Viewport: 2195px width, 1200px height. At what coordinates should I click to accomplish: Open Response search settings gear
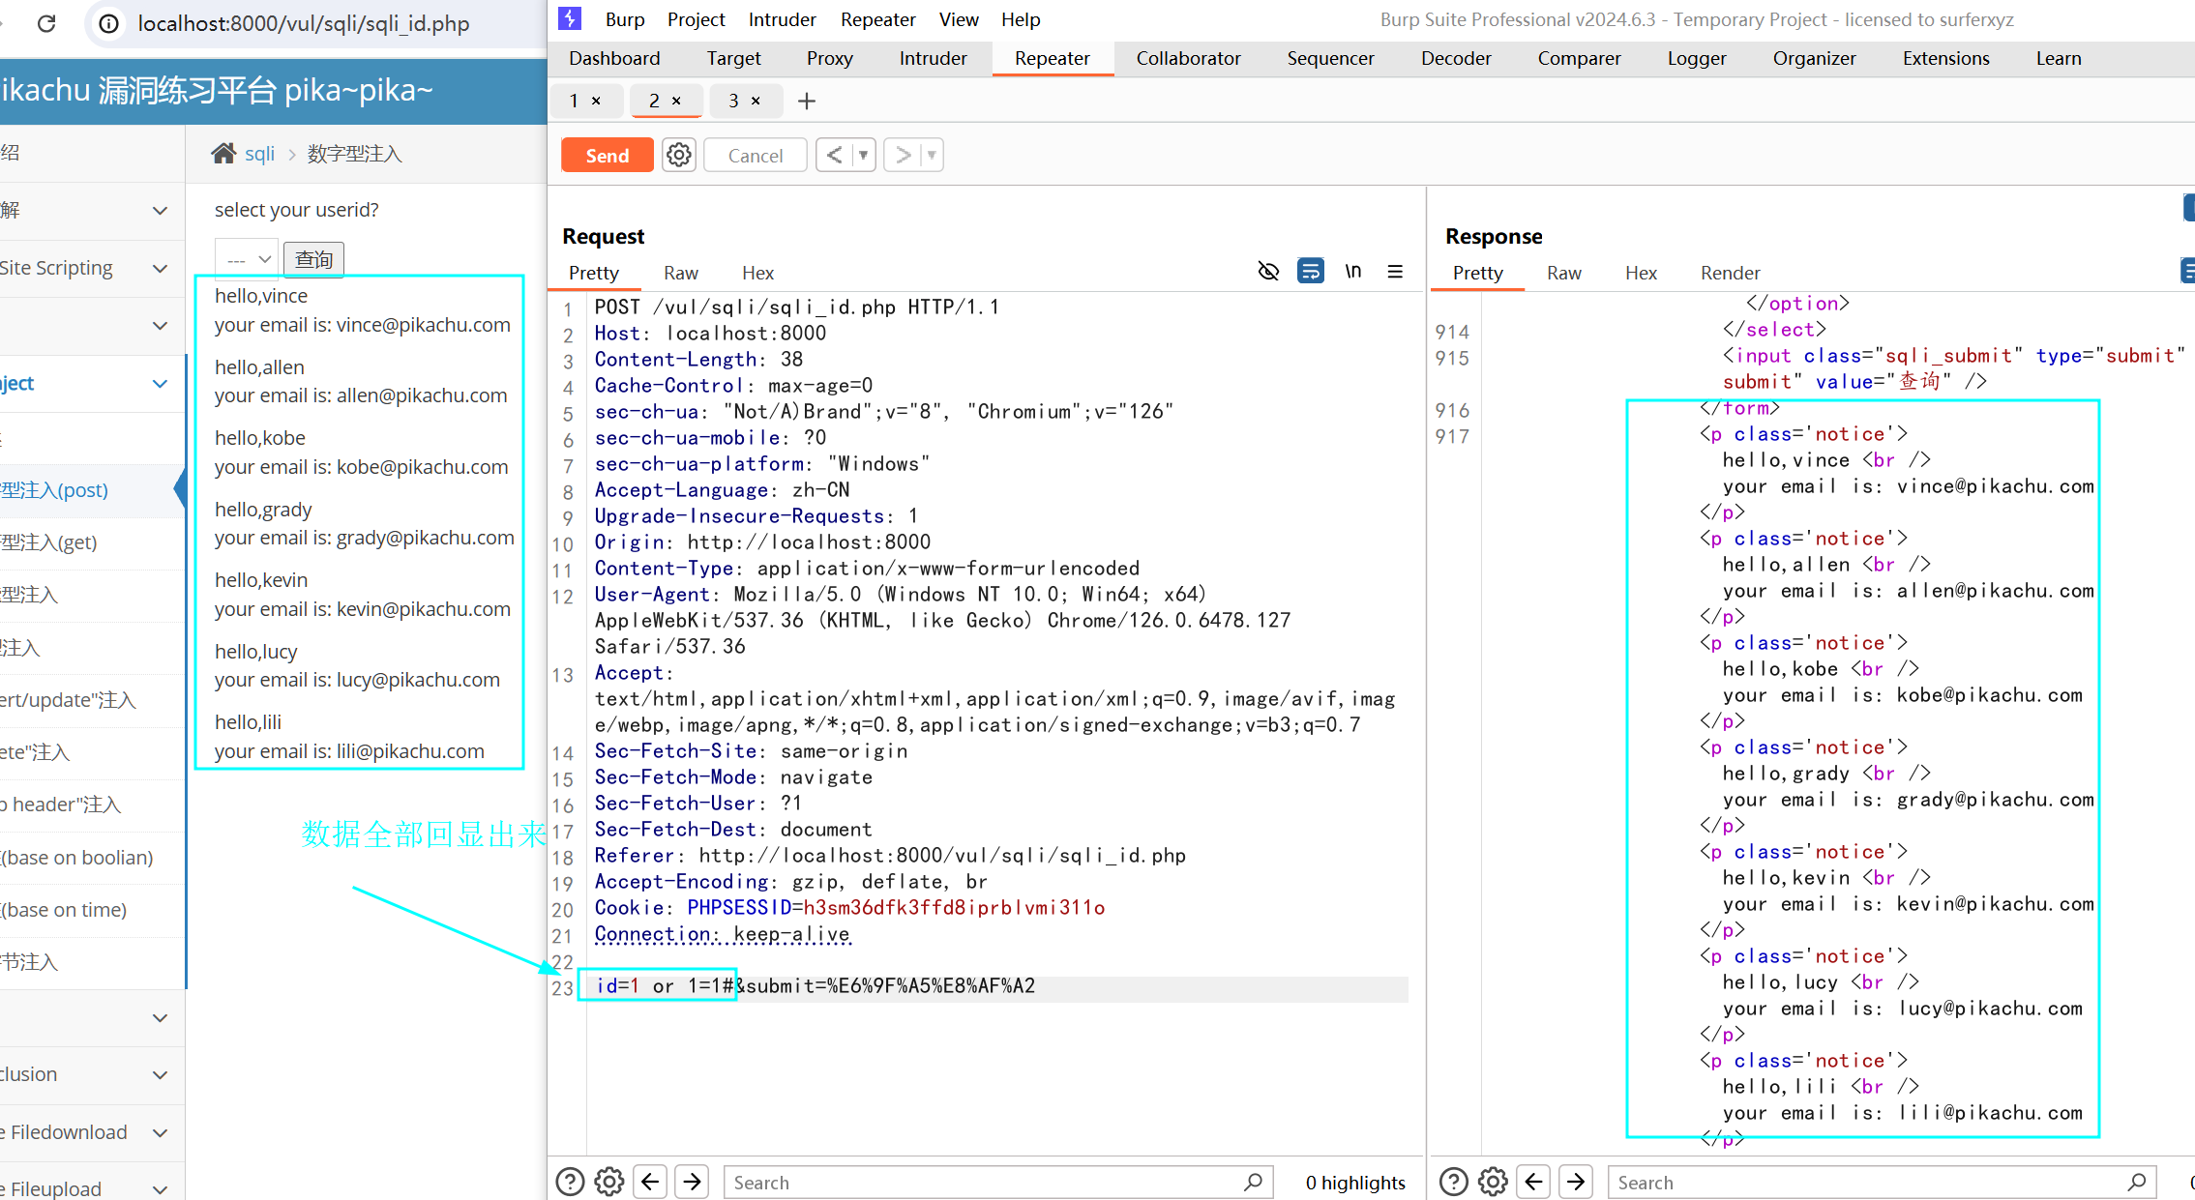pyautogui.click(x=1494, y=1182)
